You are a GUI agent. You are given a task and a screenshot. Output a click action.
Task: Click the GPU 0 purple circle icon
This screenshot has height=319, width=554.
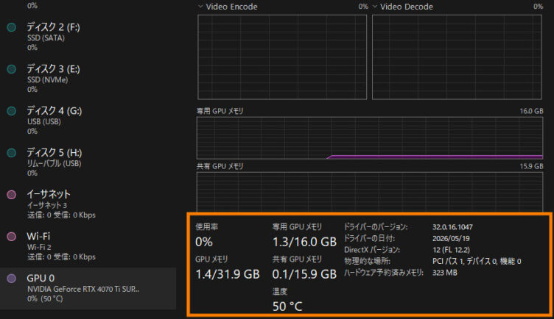[x=11, y=278]
